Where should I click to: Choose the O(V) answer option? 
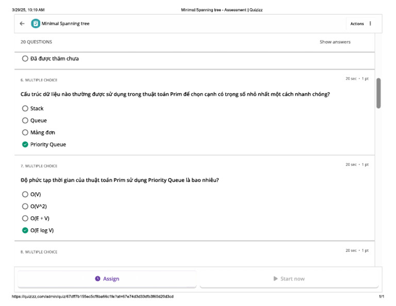[25, 194]
